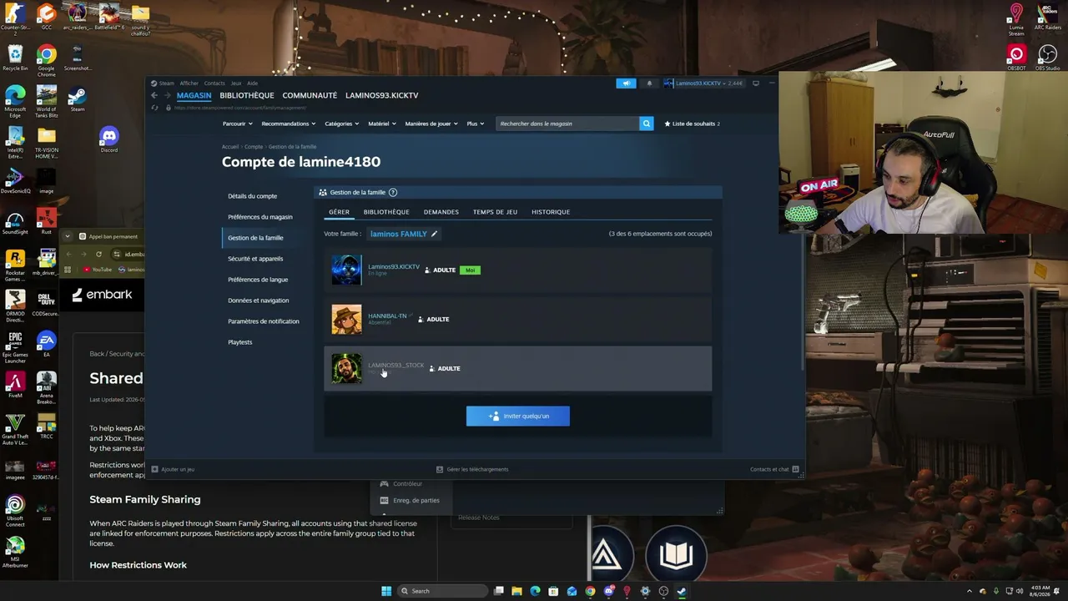
Task: Open Epic Games Launcher desktop shortcut
Action: coord(15,347)
